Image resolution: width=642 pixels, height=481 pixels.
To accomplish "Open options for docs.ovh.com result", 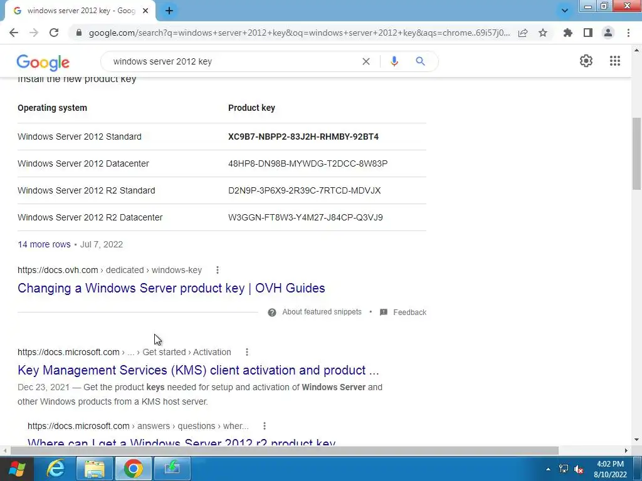I will [218, 270].
